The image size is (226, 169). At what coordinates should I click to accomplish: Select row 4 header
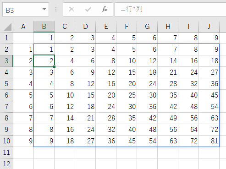[x=6, y=72]
